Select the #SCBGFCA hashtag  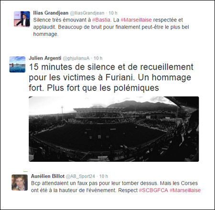(x=153, y=190)
